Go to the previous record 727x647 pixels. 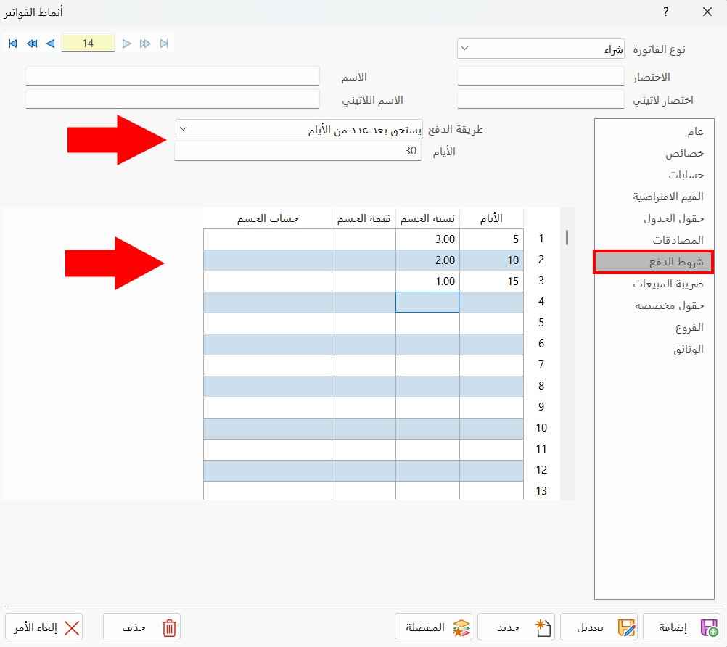click(x=51, y=44)
